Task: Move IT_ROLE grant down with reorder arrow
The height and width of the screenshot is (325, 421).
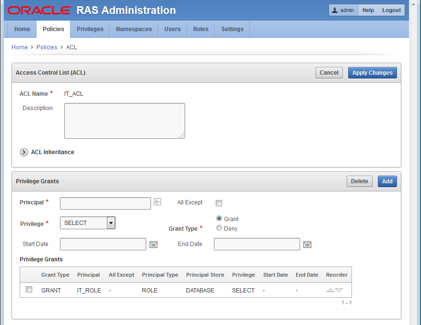Action: (x=339, y=290)
